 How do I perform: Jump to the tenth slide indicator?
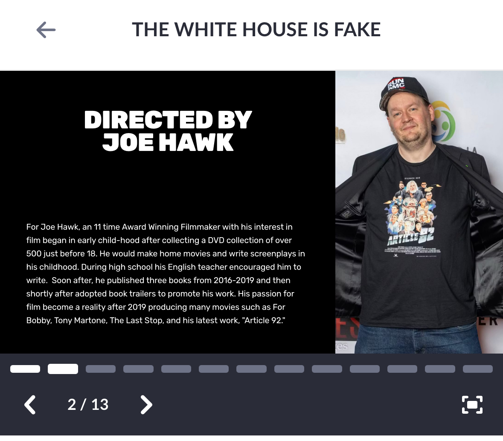pos(365,369)
